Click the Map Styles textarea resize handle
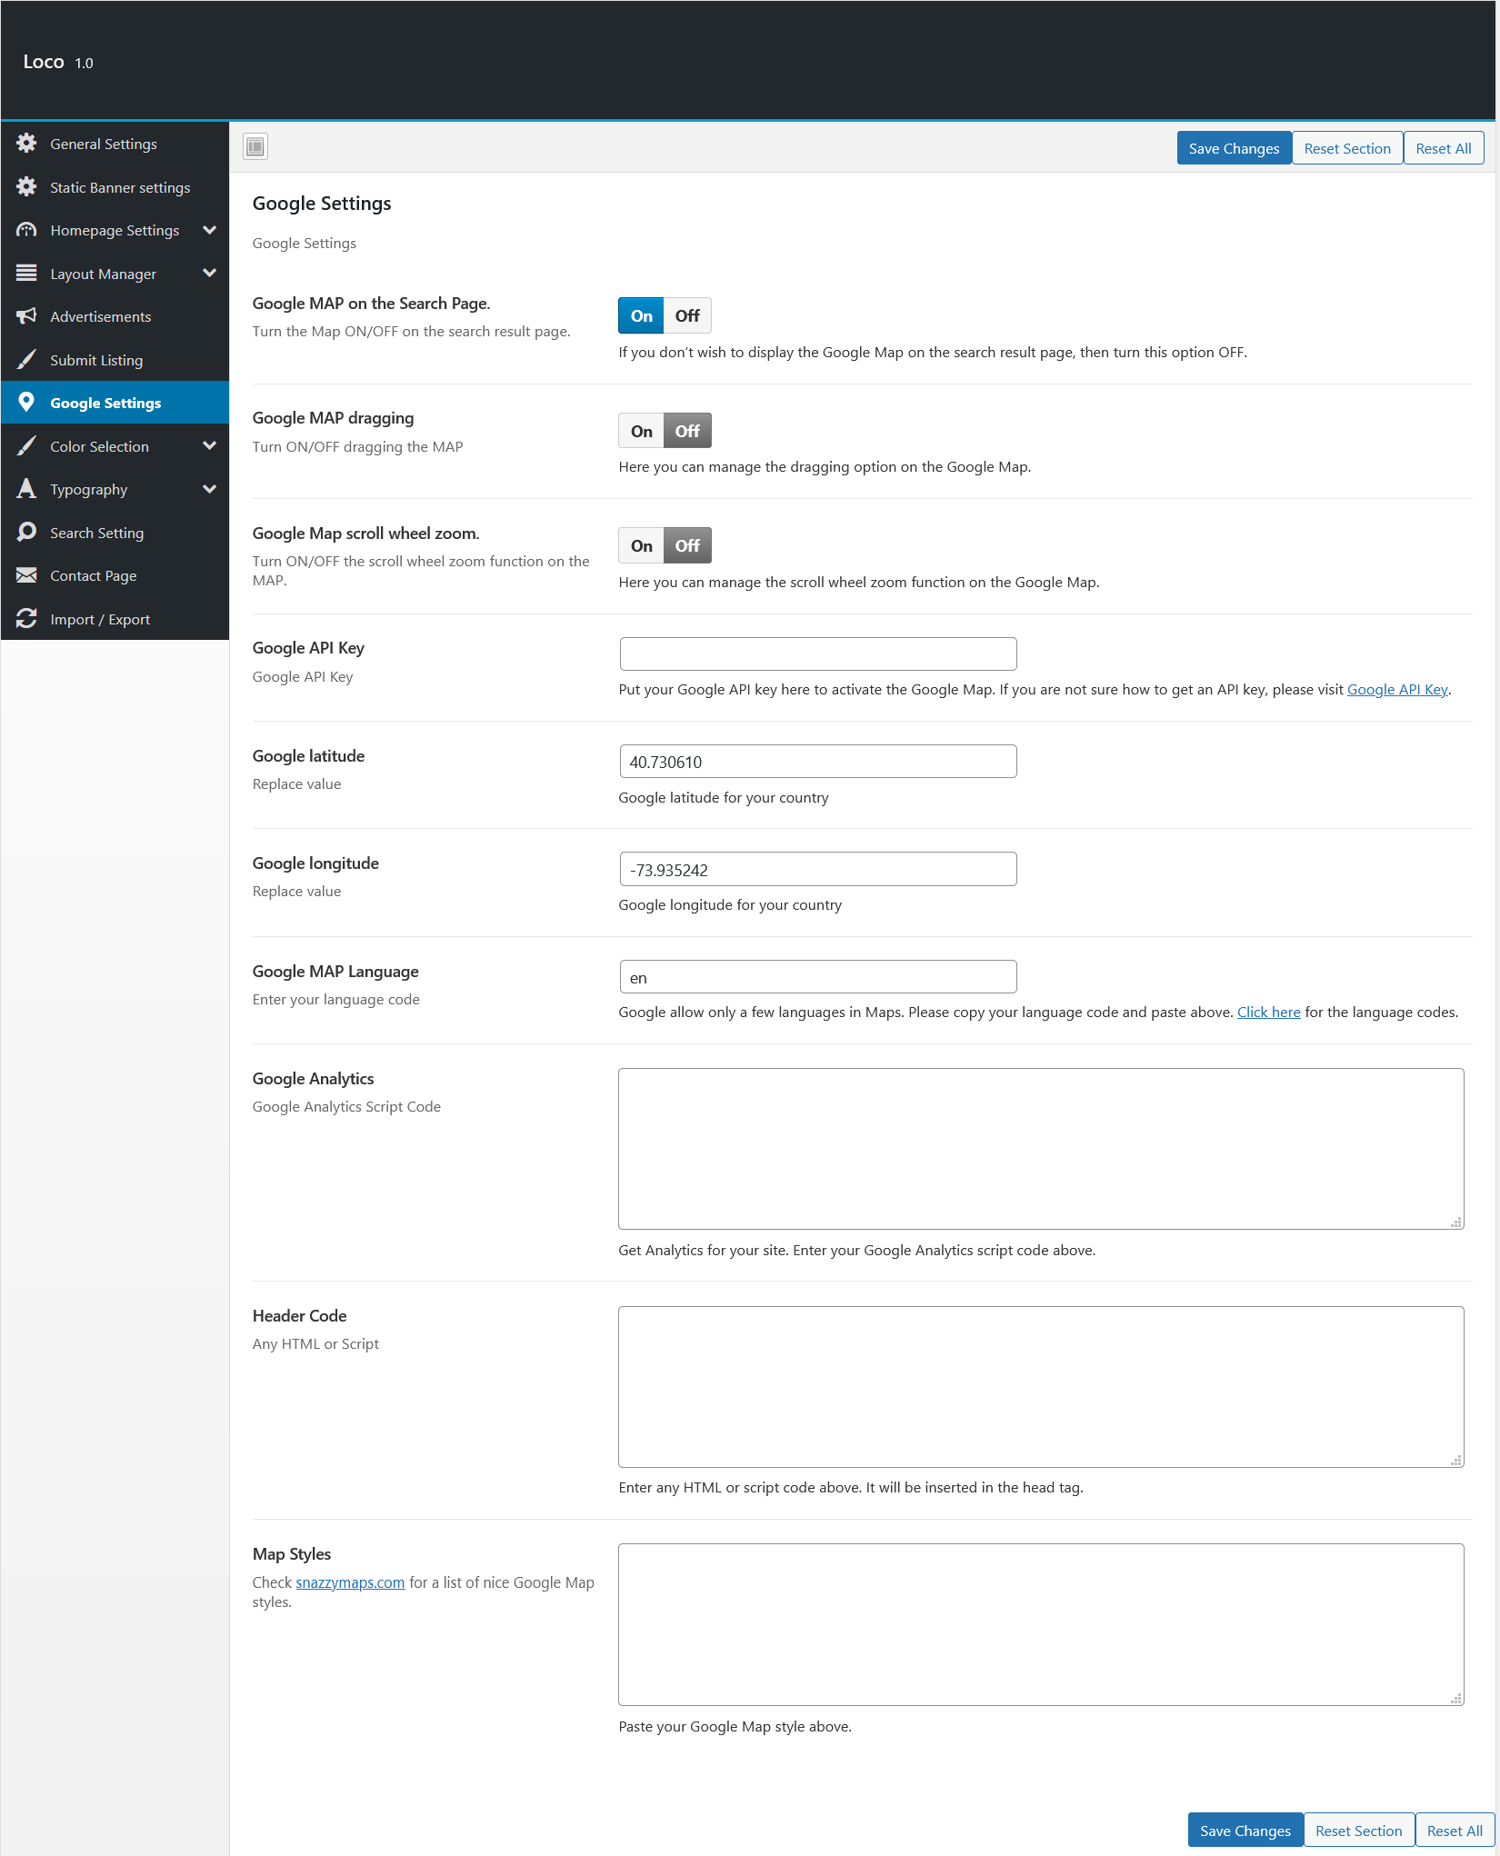This screenshot has width=1500, height=1856. click(x=1456, y=1699)
